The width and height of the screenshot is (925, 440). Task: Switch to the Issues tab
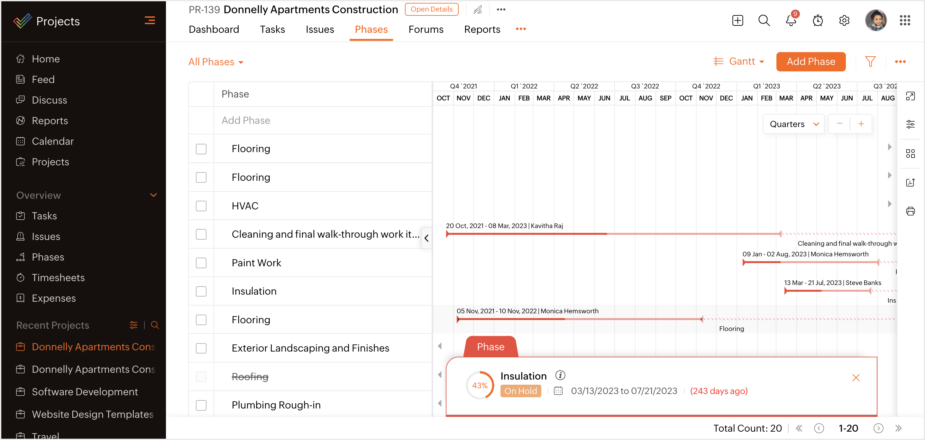click(x=320, y=30)
